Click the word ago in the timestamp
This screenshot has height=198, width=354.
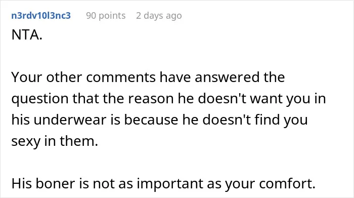pyautogui.click(x=174, y=16)
